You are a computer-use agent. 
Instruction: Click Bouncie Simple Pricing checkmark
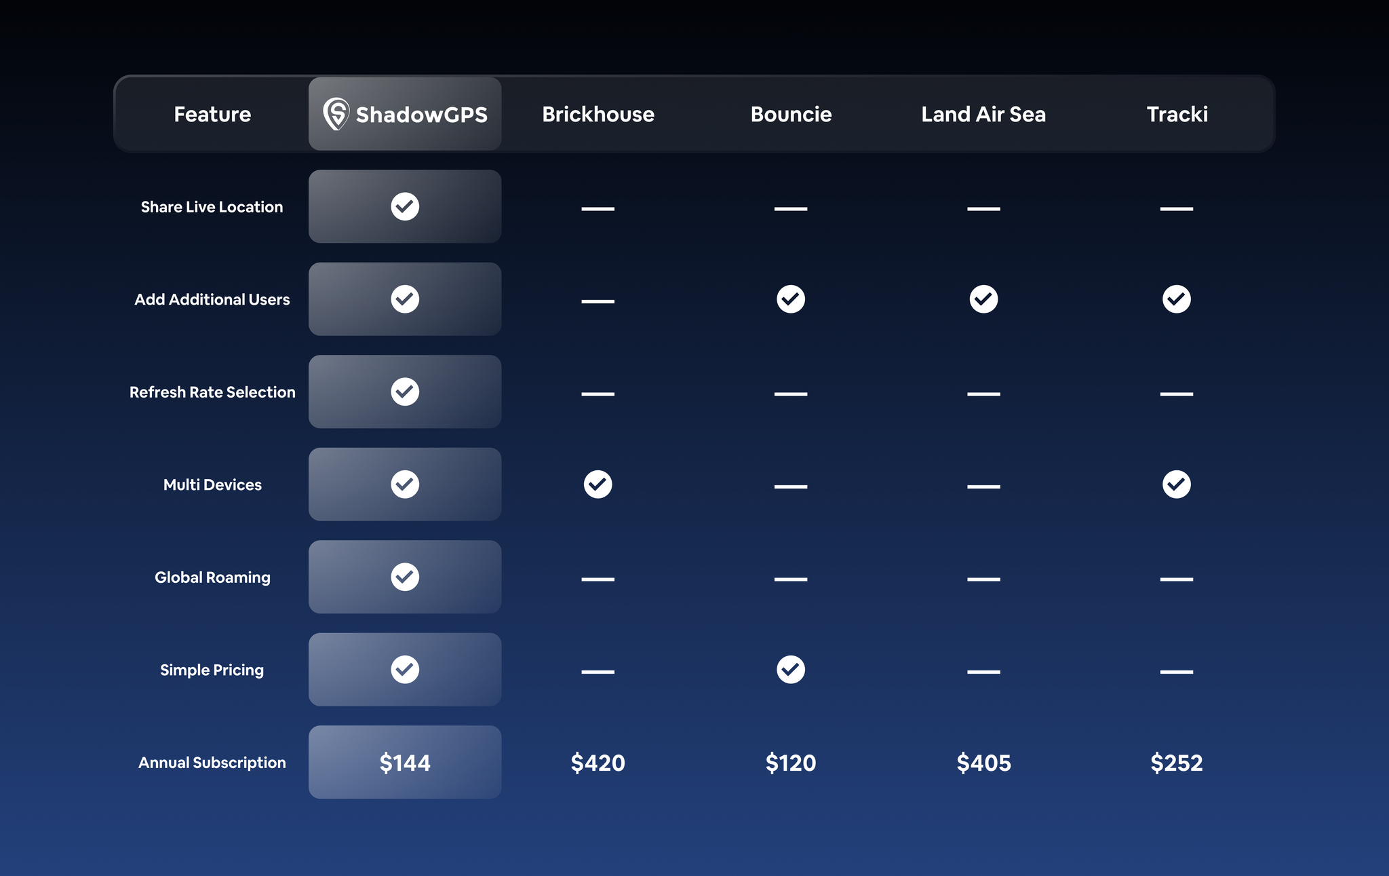point(791,670)
